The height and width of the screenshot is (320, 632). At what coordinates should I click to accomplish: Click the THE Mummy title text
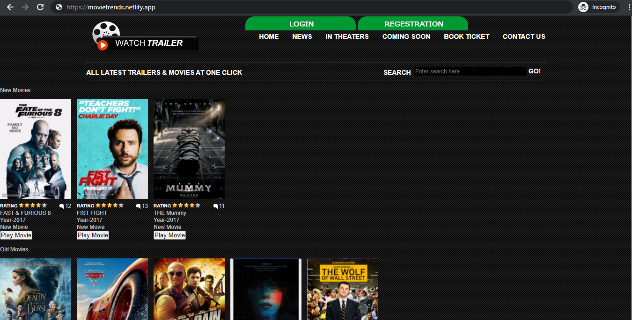pyautogui.click(x=170, y=213)
